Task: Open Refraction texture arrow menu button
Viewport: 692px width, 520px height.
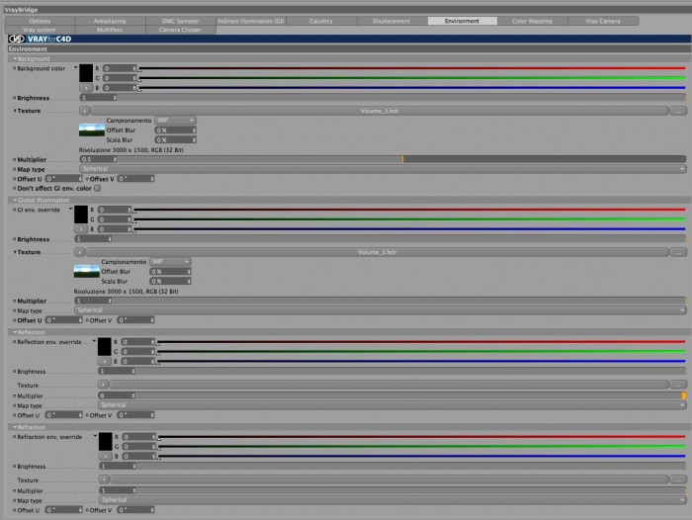Action: pos(104,479)
